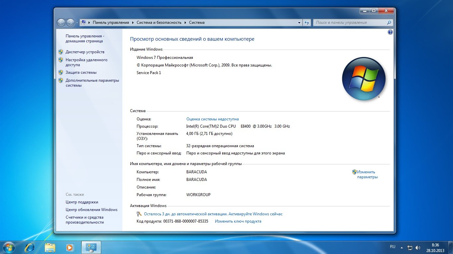This screenshot has height=254, width=453.
Task: Click memory value 4,00 ГБ
Action: tap(209, 134)
